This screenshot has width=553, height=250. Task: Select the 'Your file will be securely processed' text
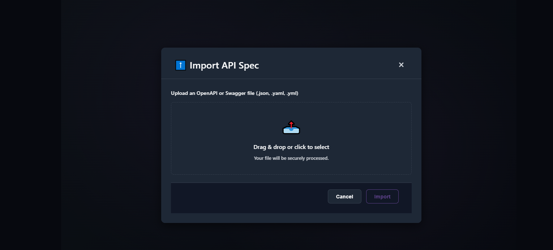(x=291, y=158)
